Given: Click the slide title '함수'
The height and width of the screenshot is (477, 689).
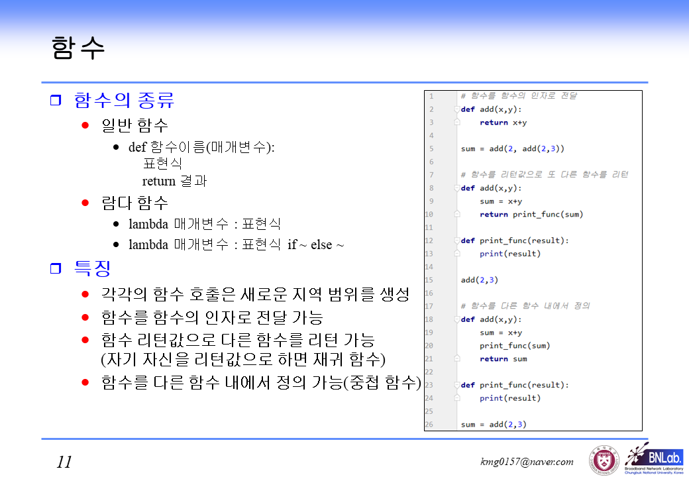Looking at the screenshot, I should [78, 48].
